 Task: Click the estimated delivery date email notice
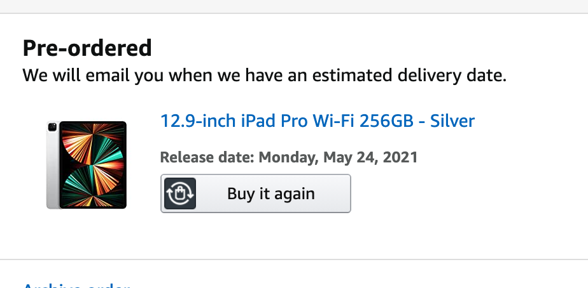265,76
